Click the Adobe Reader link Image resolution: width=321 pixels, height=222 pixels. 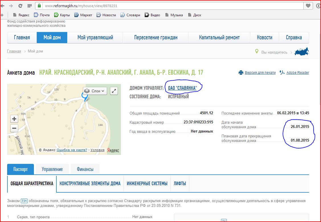pyautogui.click(x=297, y=73)
